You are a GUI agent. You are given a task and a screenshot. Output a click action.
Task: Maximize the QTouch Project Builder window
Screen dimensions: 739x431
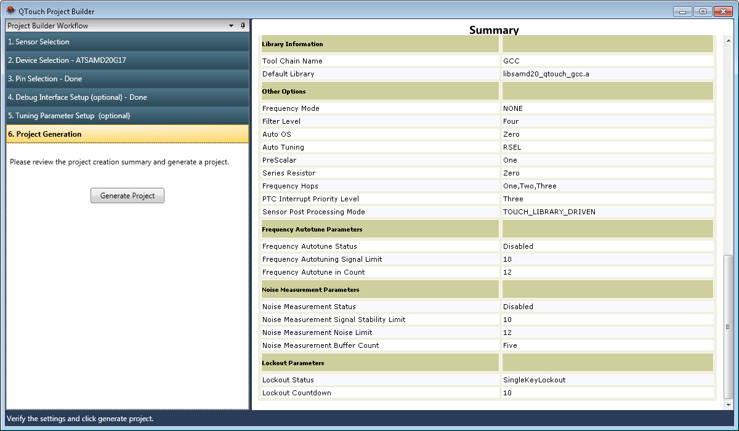[x=703, y=11]
